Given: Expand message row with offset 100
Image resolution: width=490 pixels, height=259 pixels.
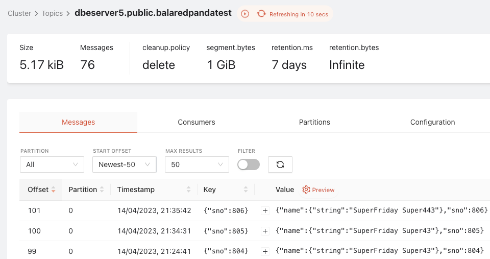Looking at the screenshot, I should pos(265,231).
